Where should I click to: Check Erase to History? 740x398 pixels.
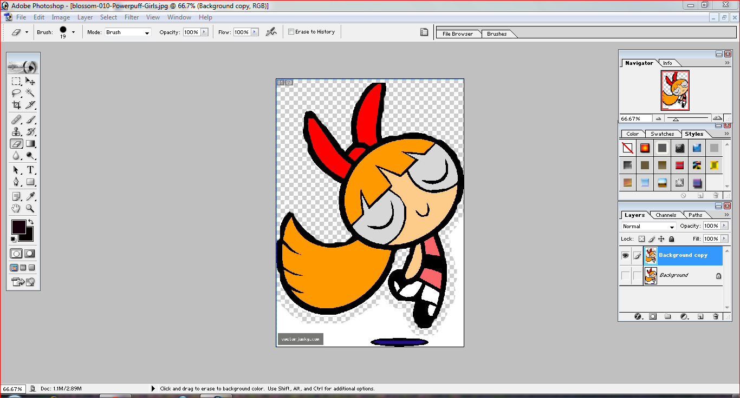(x=291, y=32)
